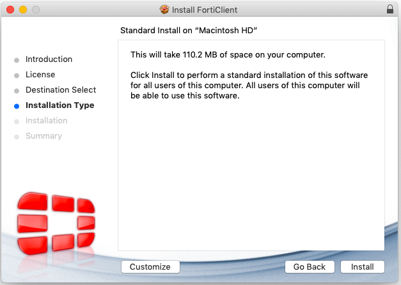
Task: Select the dimmed Summary step
Action: point(43,136)
